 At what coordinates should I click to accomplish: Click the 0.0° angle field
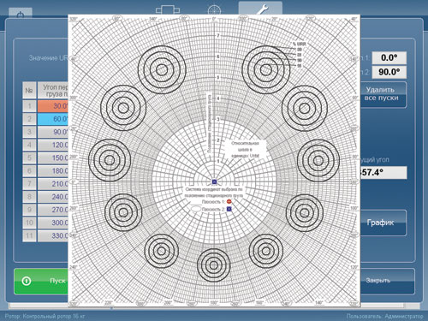tap(389, 58)
